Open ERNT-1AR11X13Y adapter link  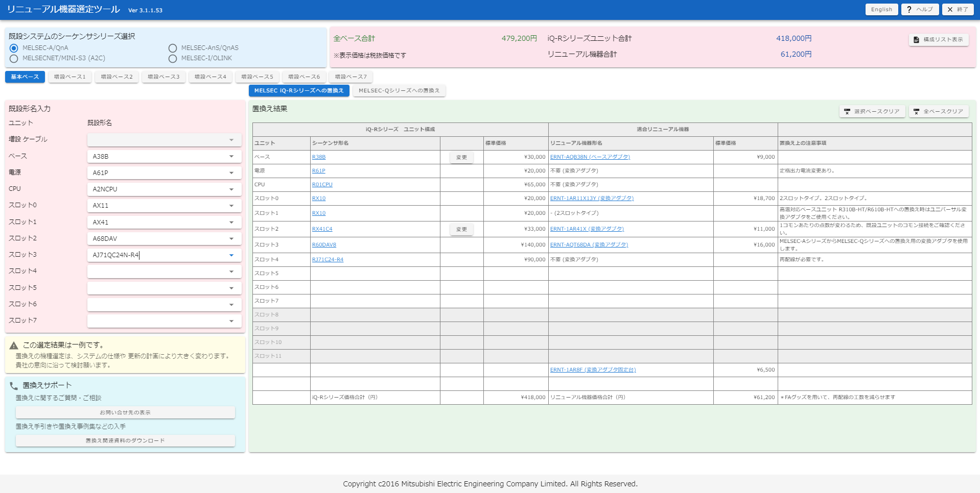point(592,199)
